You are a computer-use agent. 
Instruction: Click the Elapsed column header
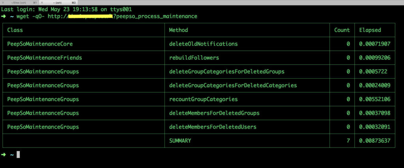pos(370,30)
